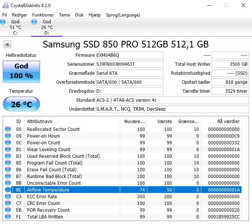Click the status orb beside Airflow Temperature
Viewport: 252px width, 224px height.
(8, 190)
